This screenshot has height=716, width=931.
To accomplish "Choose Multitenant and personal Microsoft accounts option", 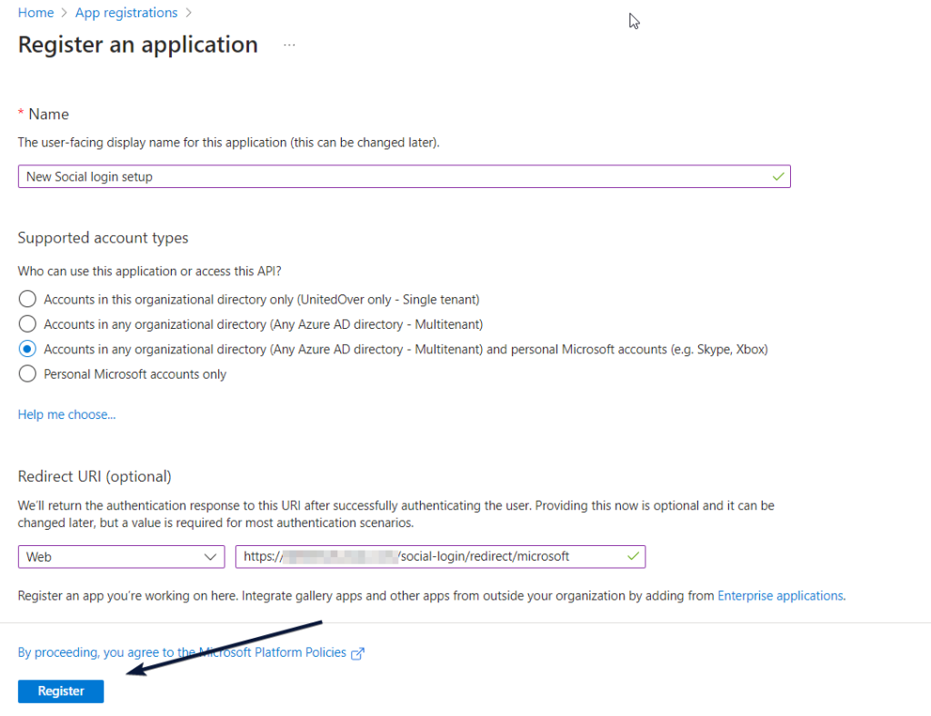I will (28, 349).
